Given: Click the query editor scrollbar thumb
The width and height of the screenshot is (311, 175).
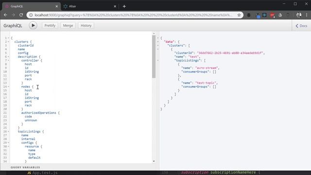Looking at the screenshot, I should coord(154,57).
